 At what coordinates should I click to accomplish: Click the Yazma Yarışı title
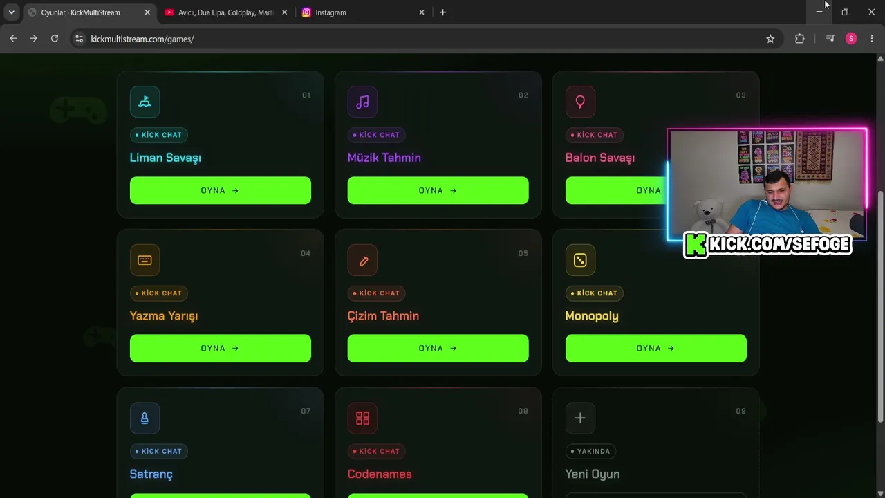[x=164, y=316]
